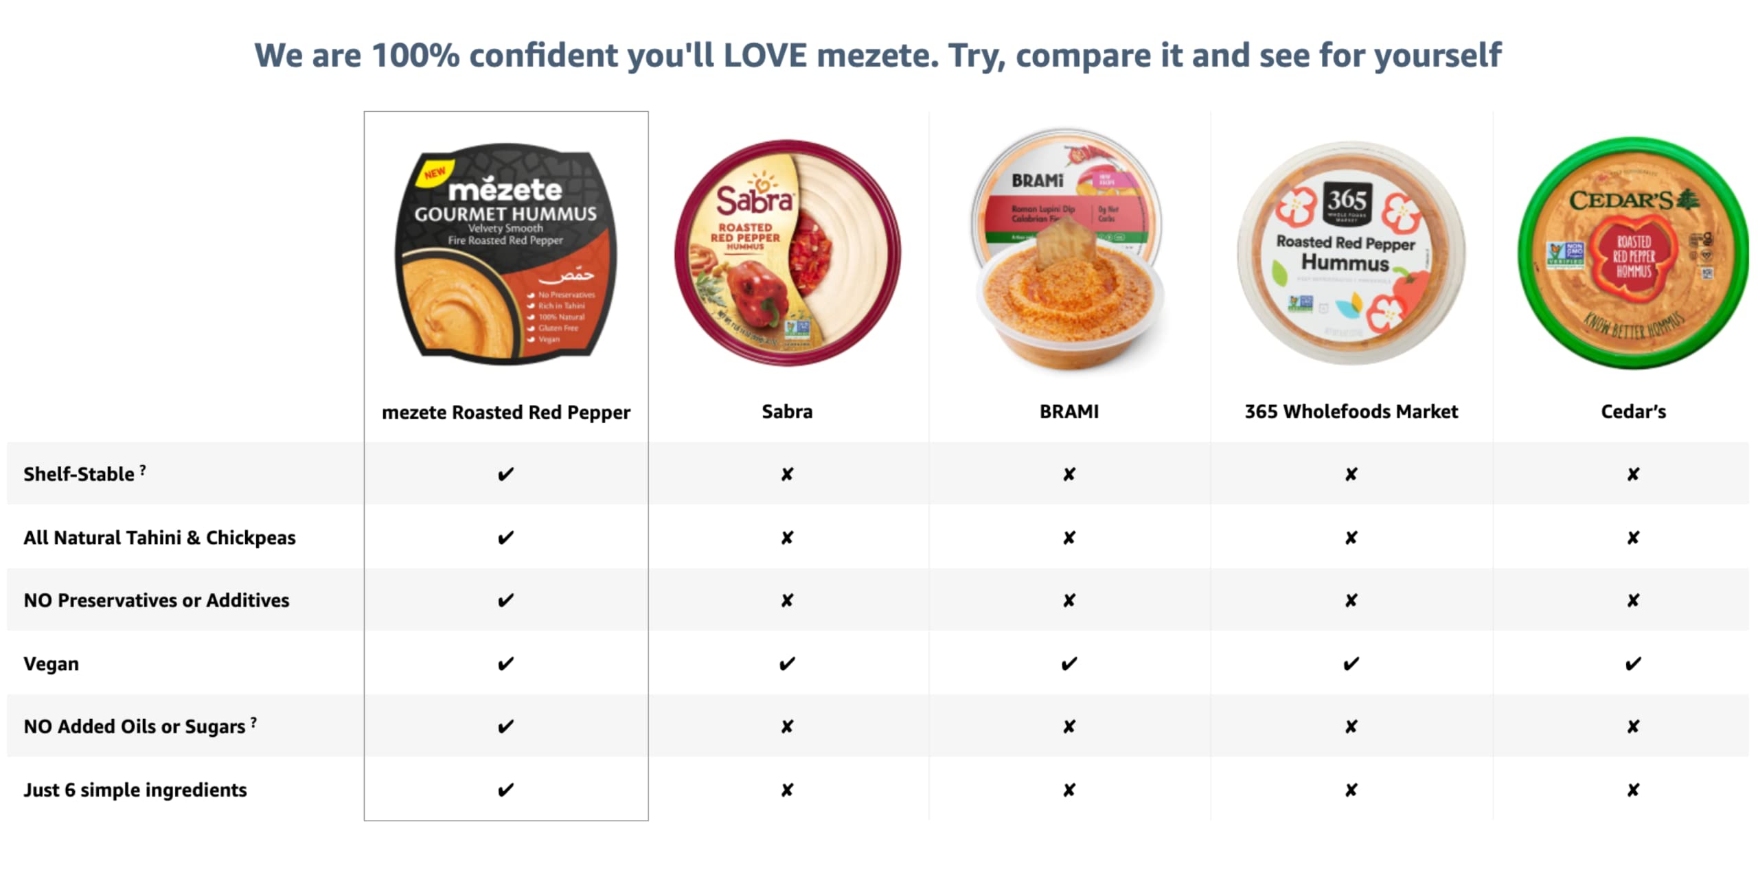1758x879 pixels.
Task: Click Cedar's Vegan checkmark
Action: (x=1633, y=664)
